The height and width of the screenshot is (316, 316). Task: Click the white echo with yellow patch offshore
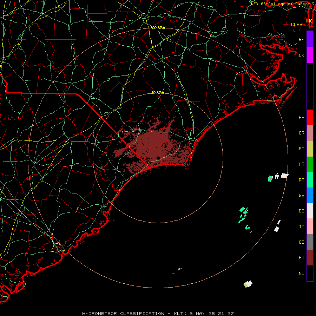[248, 284]
